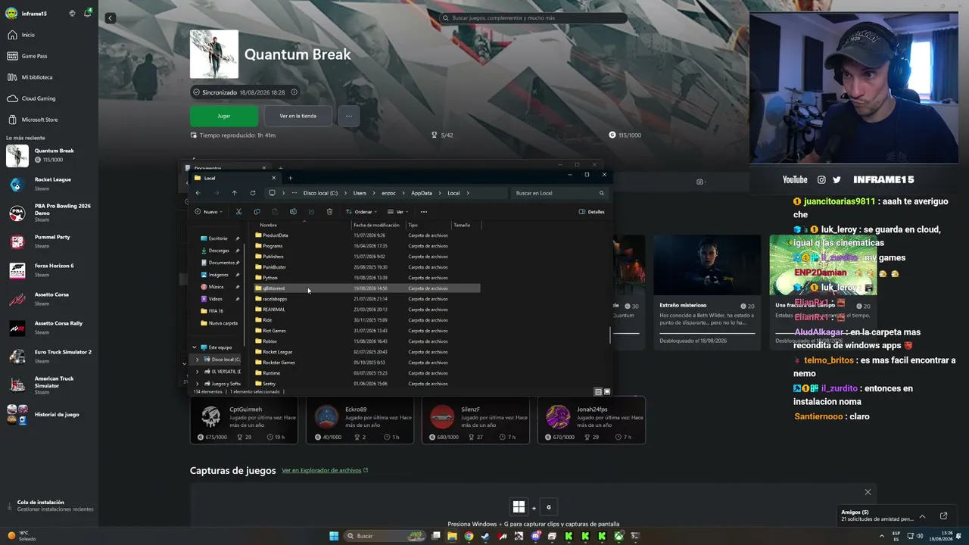Open Descargas in Explorer quick access

[x=220, y=251]
